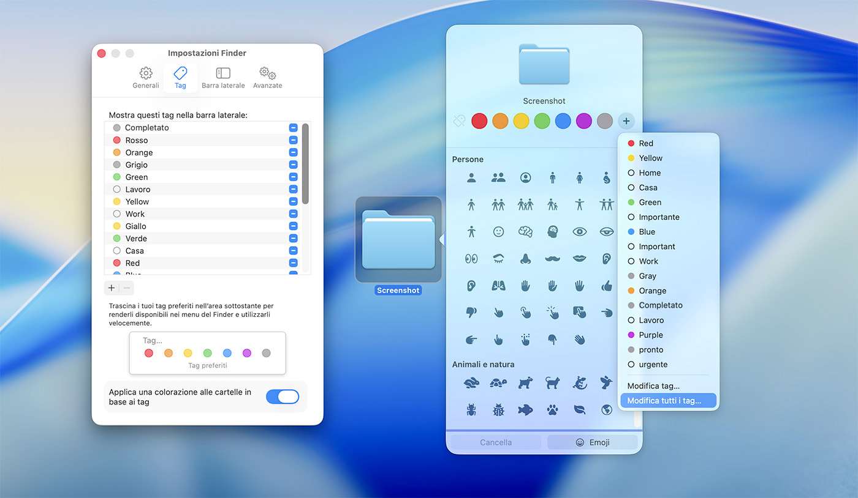Choose "Modifica tutti i tag…" from the menu
Viewport: 858px width, 498px height.
pos(668,401)
